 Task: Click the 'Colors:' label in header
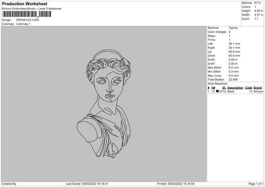[246, 7]
